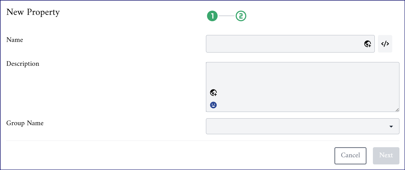The height and width of the screenshot is (170, 405).
Task: Expand the Group Name dropdown arrow
Action: coord(391,127)
